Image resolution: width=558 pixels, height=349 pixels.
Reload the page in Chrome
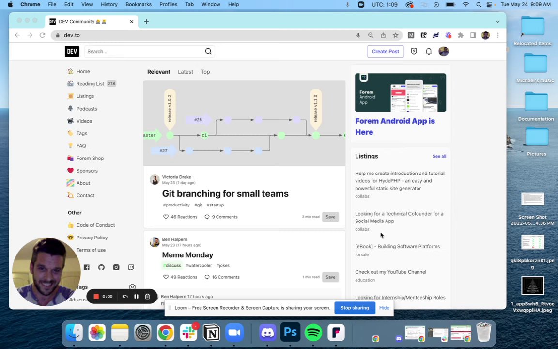coord(42,35)
